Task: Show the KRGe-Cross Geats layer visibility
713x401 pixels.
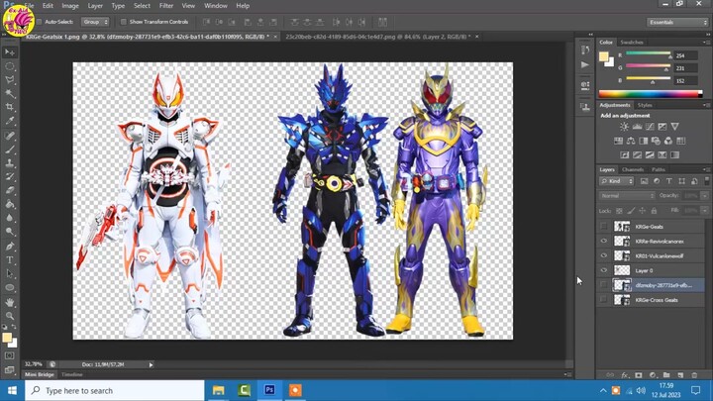Action: [603, 300]
